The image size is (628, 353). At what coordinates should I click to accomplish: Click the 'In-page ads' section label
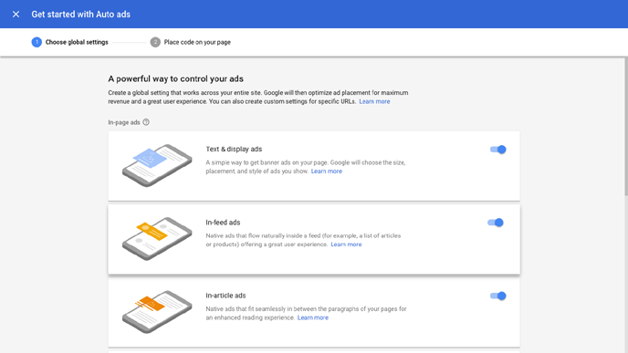tap(124, 122)
